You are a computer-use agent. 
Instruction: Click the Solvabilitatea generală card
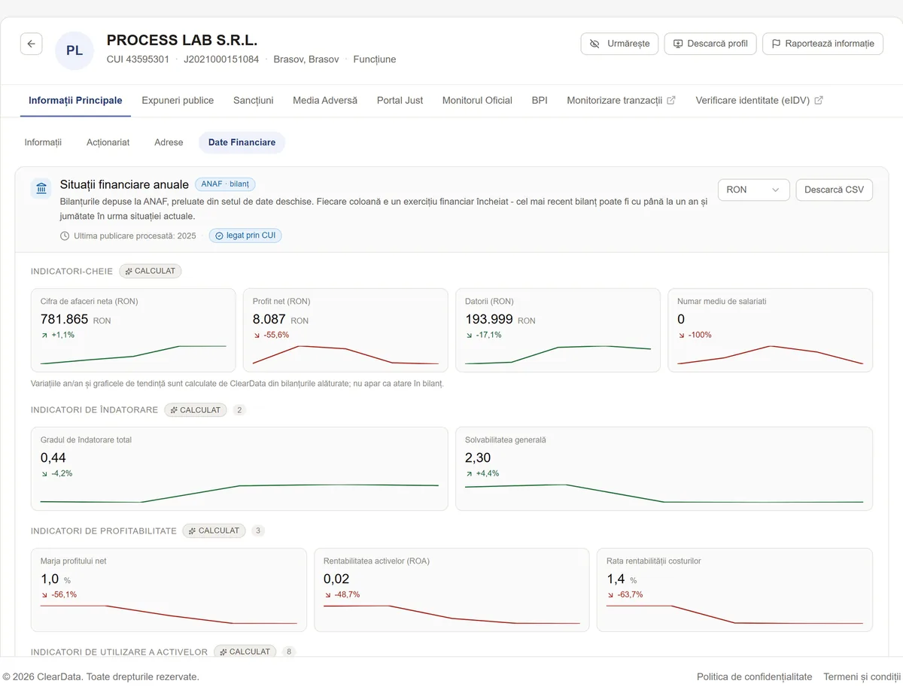tap(664, 469)
